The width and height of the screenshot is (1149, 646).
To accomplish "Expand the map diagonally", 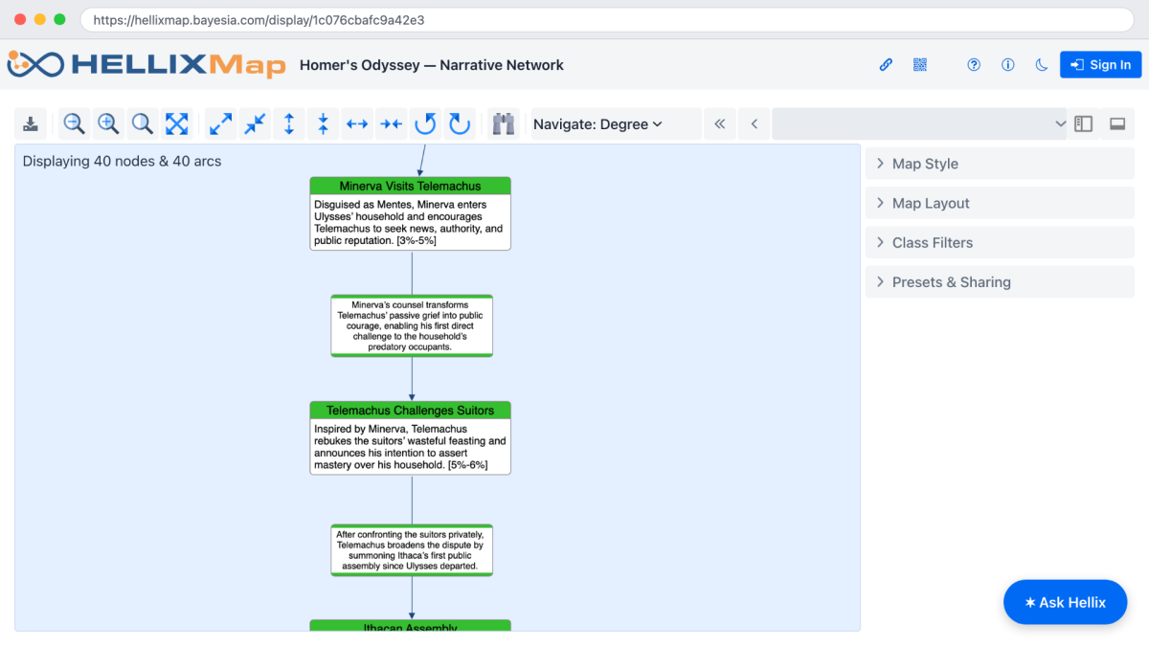I will (220, 123).
